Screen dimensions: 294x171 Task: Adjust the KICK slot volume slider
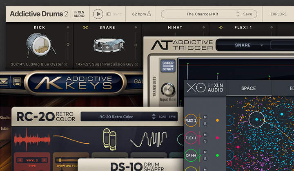[x=68, y=45]
